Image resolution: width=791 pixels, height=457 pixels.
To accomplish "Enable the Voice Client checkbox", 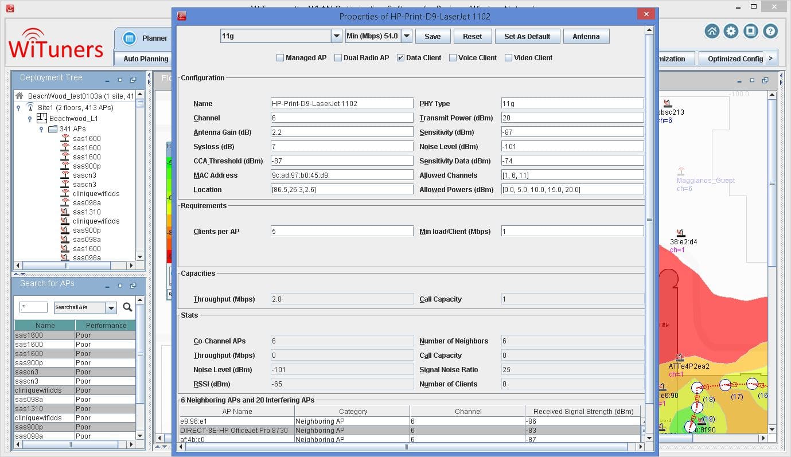I will click(x=453, y=58).
